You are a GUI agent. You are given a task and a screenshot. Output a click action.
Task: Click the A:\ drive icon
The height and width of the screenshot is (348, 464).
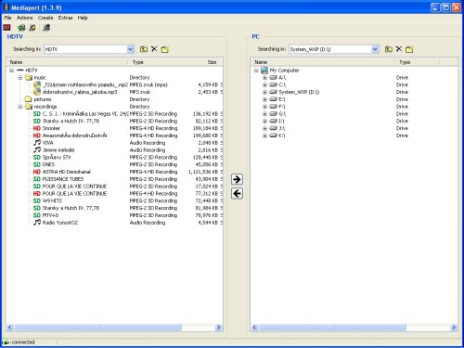click(273, 77)
